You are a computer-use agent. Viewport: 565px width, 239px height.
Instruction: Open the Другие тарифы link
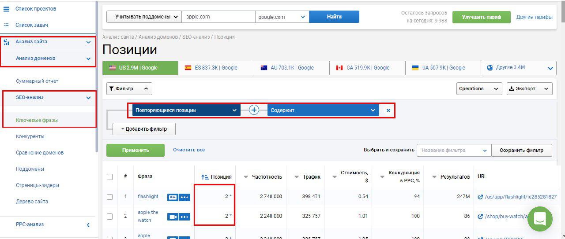click(x=534, y=17)
